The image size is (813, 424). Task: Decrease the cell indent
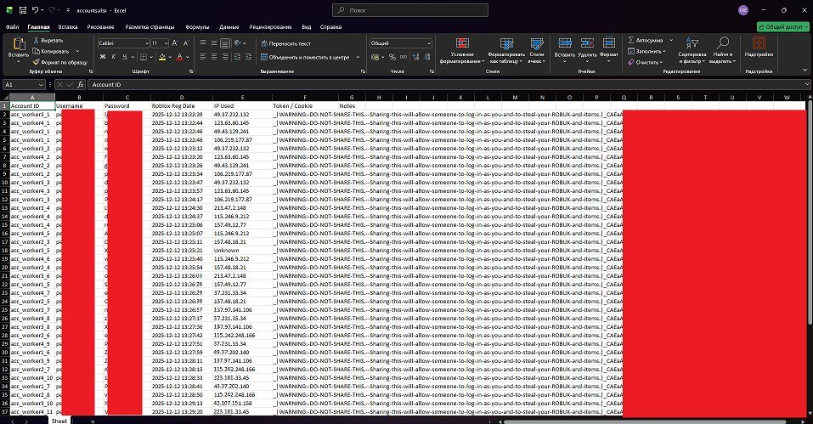(x=238, y=57)
